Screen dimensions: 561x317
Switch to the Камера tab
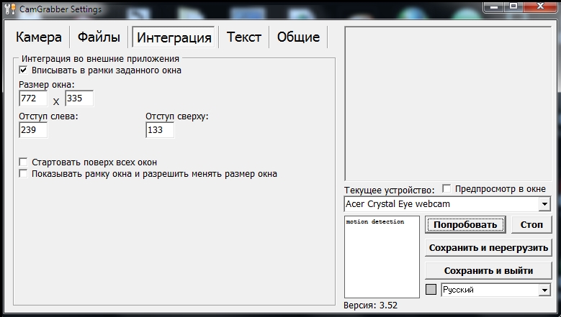(x=38, y=37)
